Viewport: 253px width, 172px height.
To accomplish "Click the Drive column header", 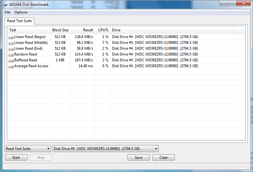I will click(116, 30).
